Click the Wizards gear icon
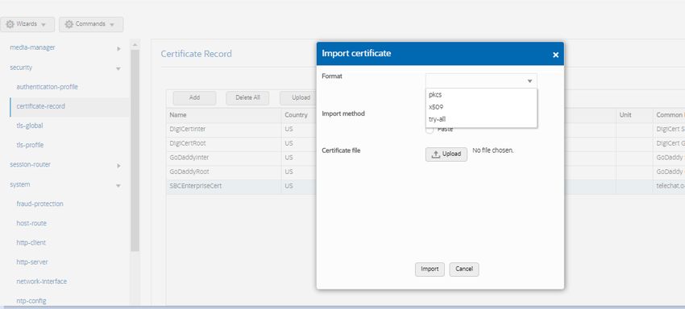 coord(10,24)
